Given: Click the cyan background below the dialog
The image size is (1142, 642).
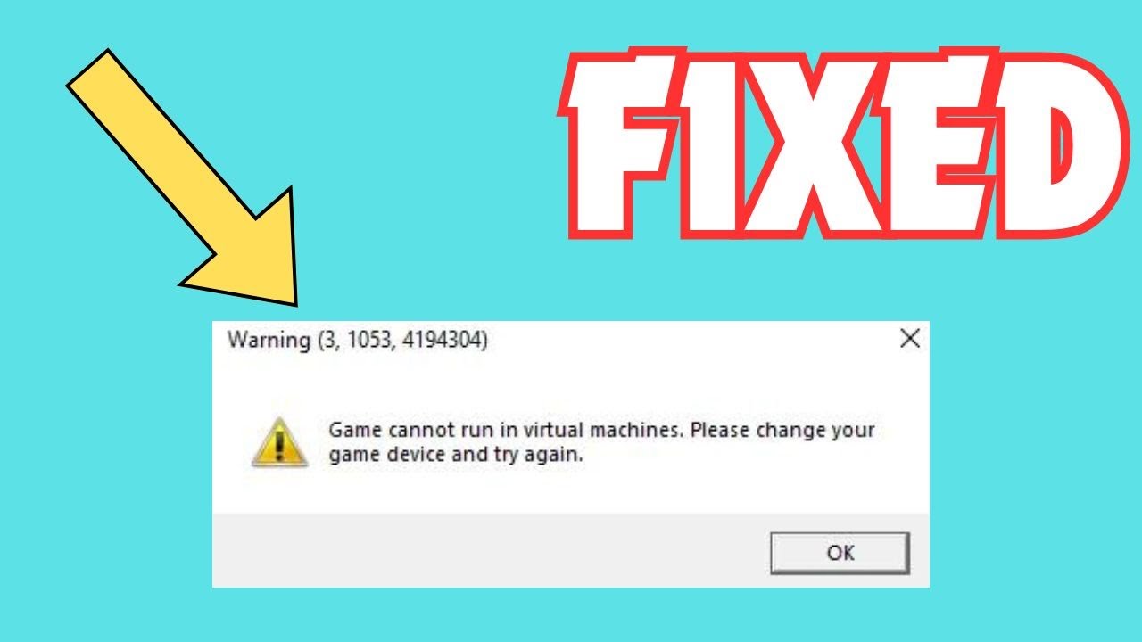Looking at the screenshot, I should pos(571,615).
